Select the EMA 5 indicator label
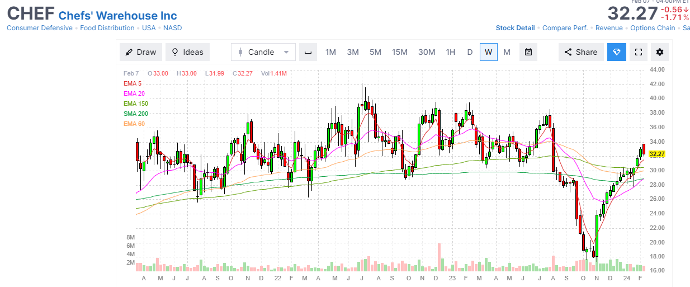The image size is (690, 287). pyautogui.click(x=133, y=83)
